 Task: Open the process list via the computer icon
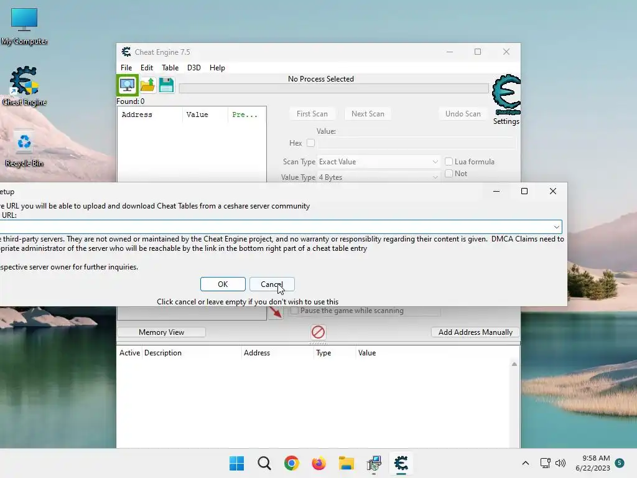pos(127,85)
